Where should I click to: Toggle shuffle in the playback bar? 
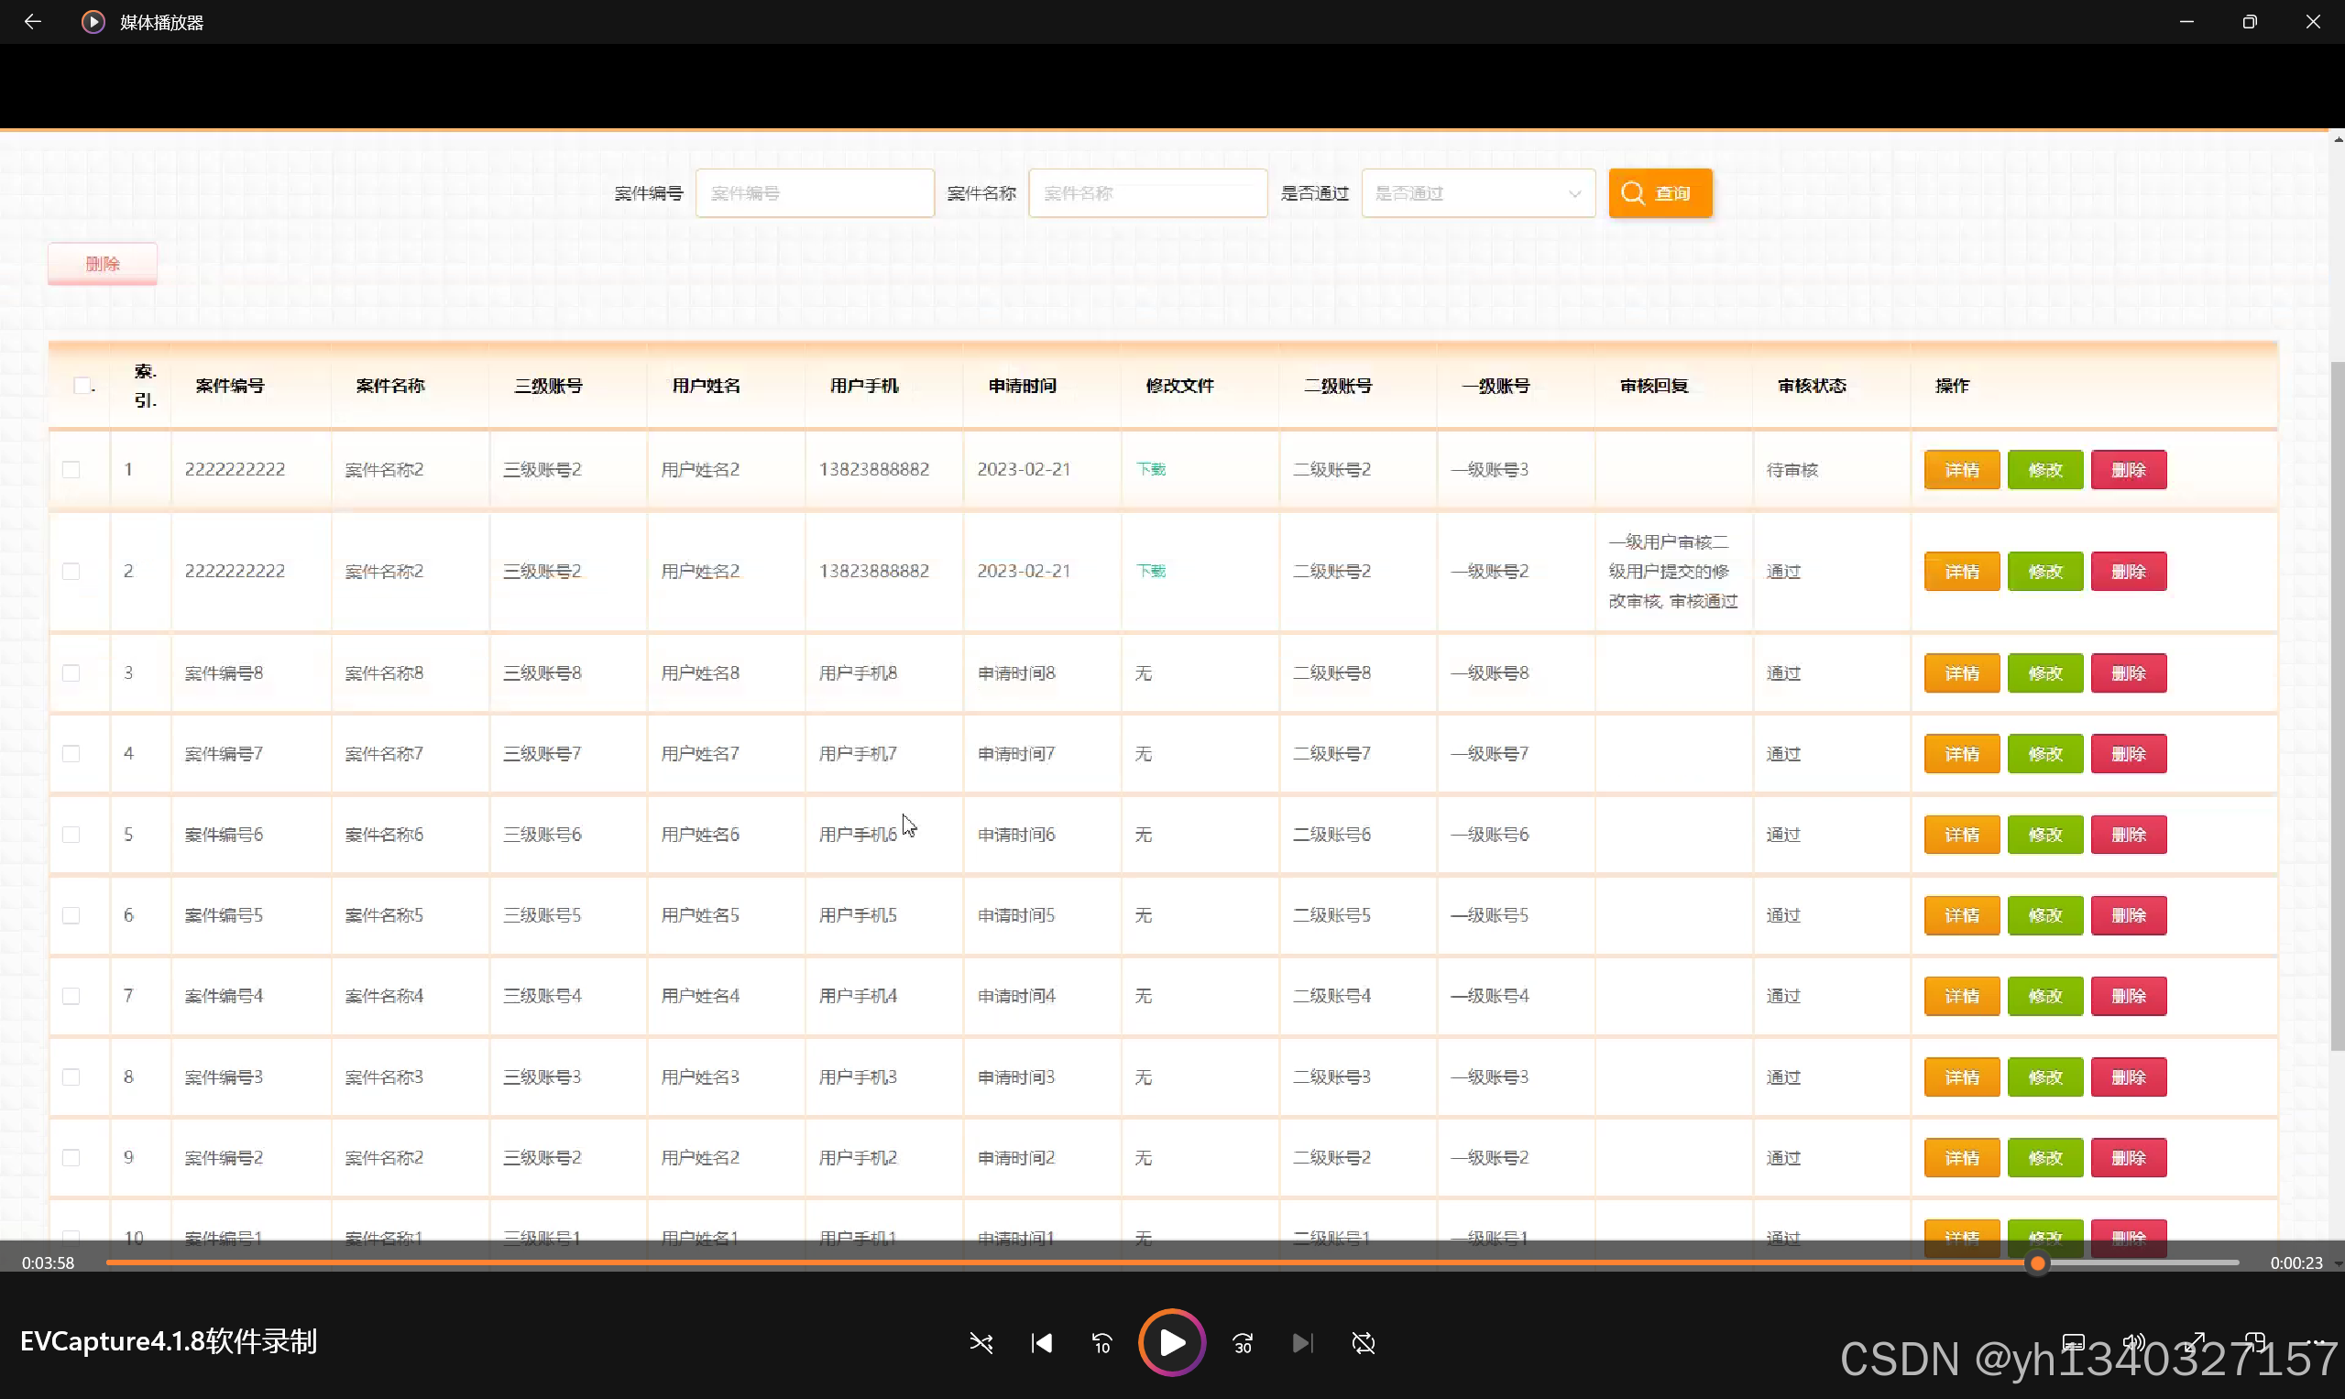coord(981,1342)
